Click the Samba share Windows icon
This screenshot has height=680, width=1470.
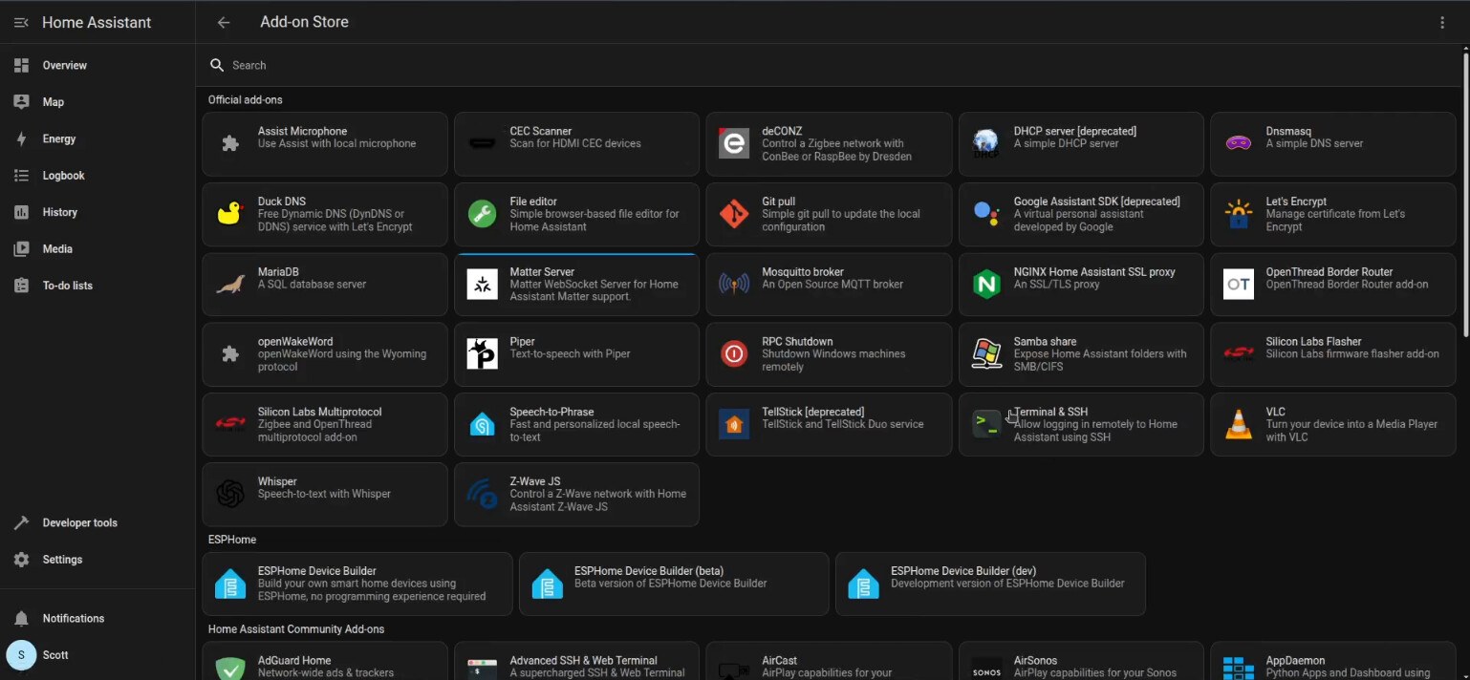click(x=986, y=354)
